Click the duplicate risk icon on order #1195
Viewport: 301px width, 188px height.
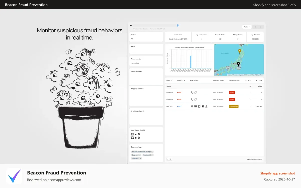click(x=196, y=92)
